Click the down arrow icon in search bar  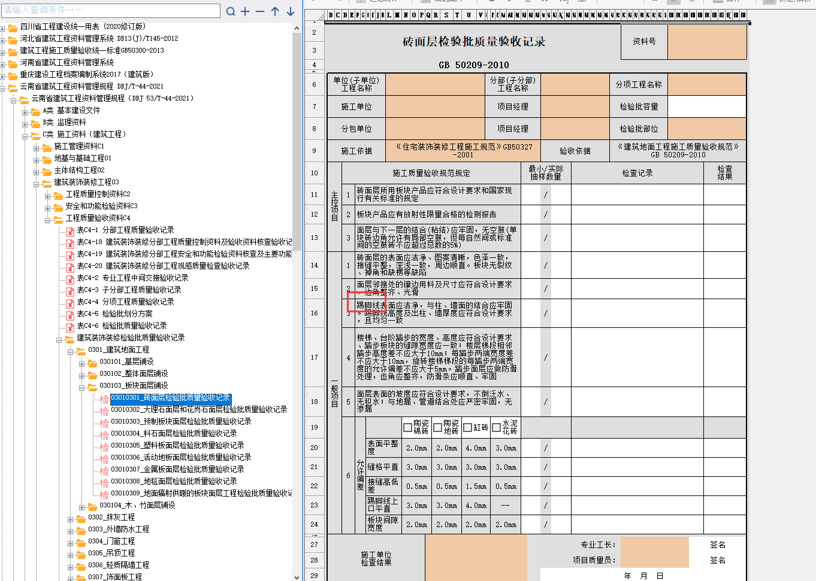(x=291, y=11)
